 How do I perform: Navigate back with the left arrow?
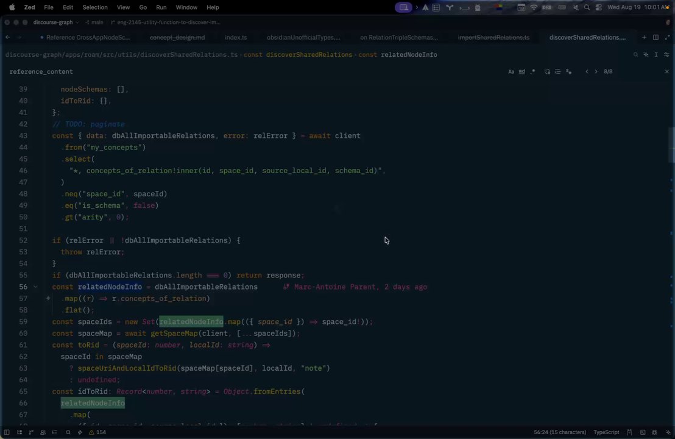click(8, 37)
